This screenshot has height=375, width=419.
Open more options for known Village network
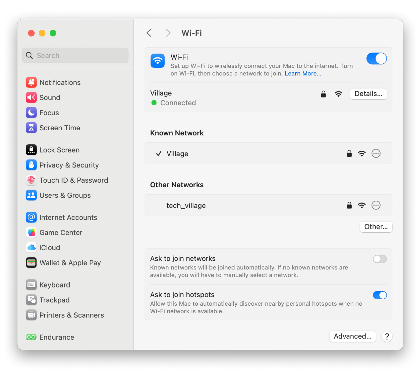click(x=376, y=153)
